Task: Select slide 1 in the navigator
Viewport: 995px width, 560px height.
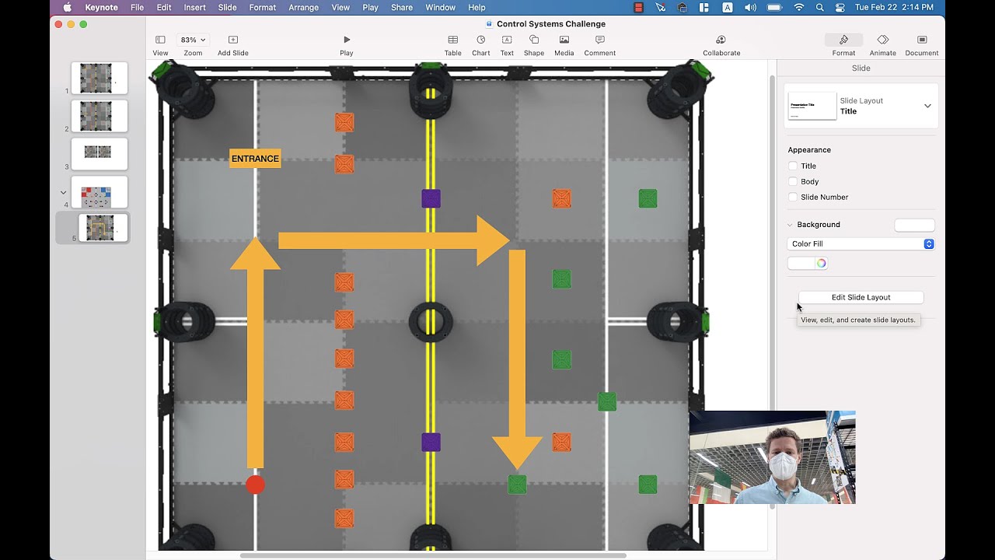Action: [99, 78]
